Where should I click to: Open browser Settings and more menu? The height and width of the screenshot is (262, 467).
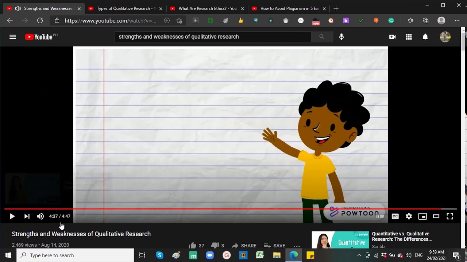point(457,21)
